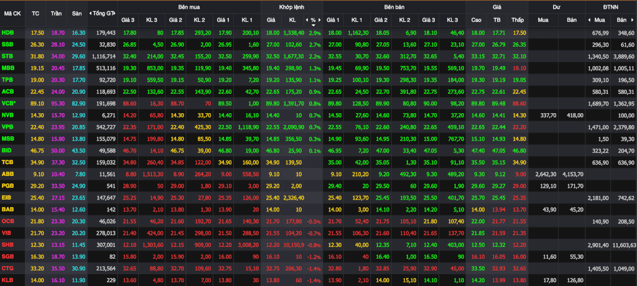Click the right arrow beside ĐTNN Bán header

[633, 20]
